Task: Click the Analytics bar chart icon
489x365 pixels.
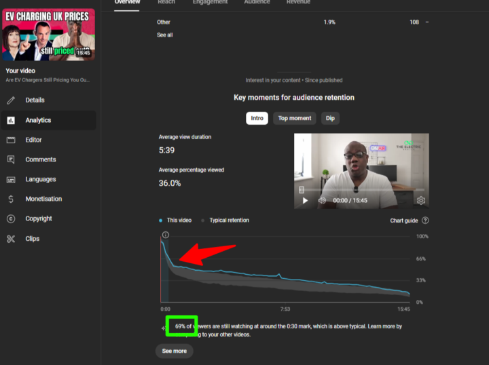Action: click(x=11, y=120)
